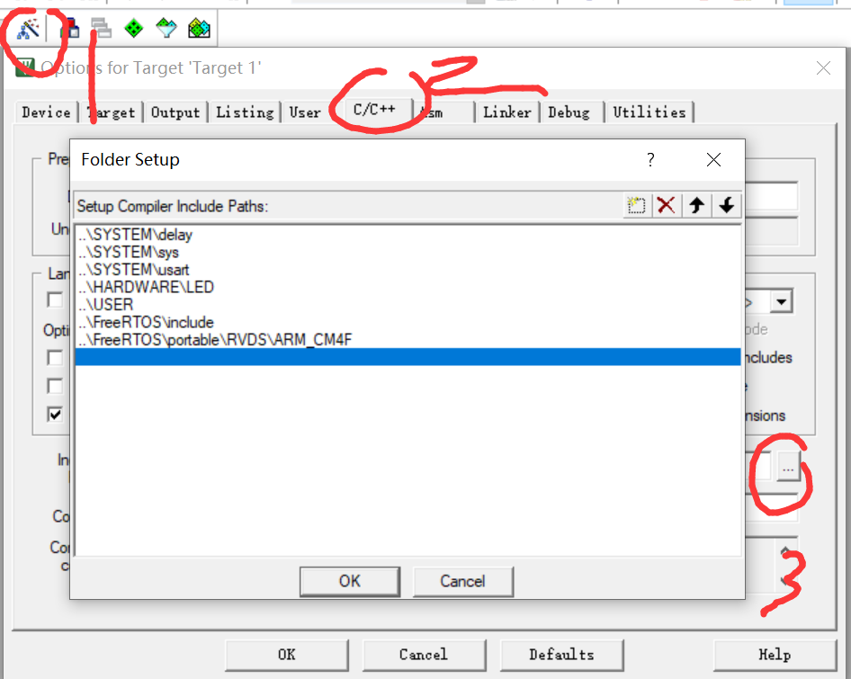Confirm Folder Setup with OK button
Image resolution: width=851 pixels, height=679 pixels.
click(x=350, y=581)
